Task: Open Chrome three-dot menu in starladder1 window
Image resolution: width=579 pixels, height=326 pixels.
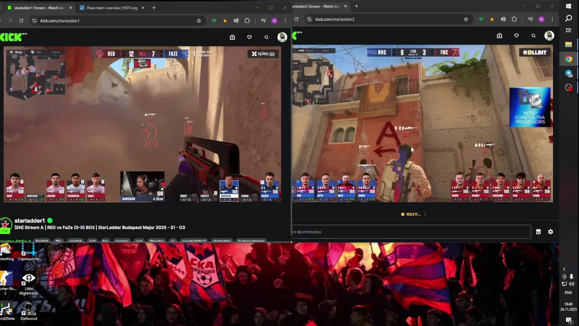Action: [285, 20]
